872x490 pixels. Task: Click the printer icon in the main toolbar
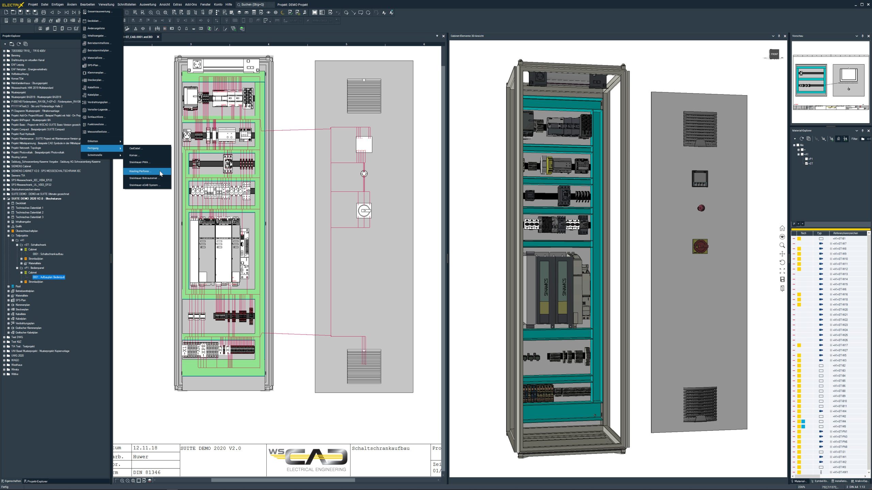pyautogui.click(x=43, y=12)
